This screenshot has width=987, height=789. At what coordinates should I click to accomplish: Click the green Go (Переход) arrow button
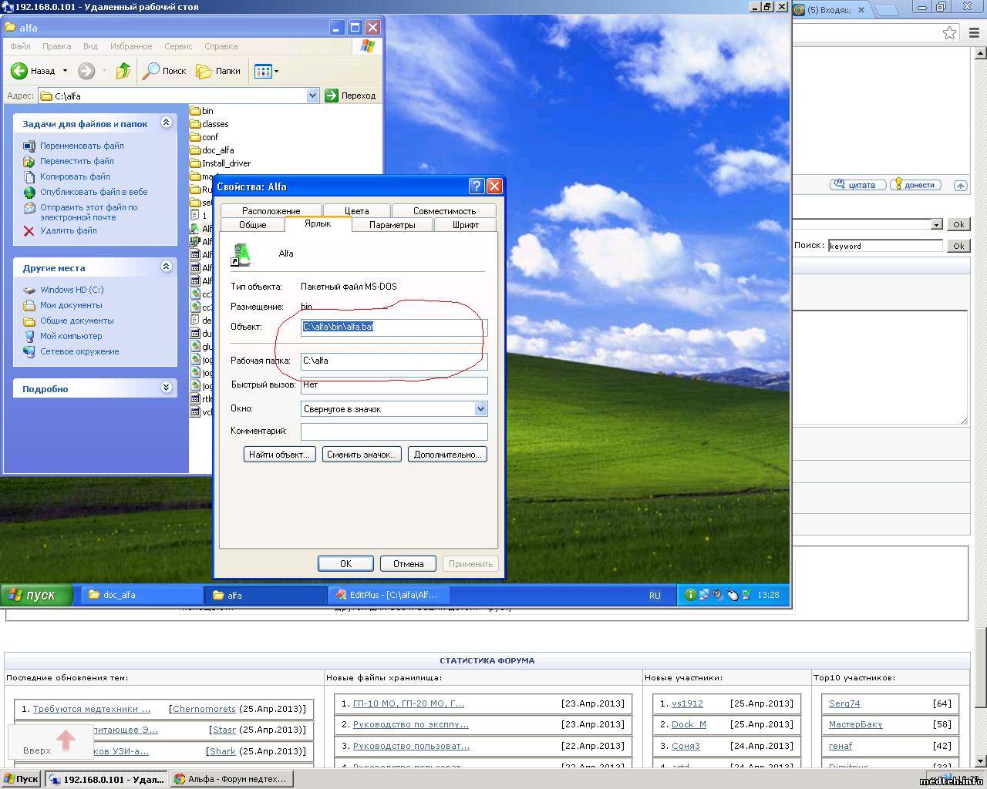click(332, 96)
